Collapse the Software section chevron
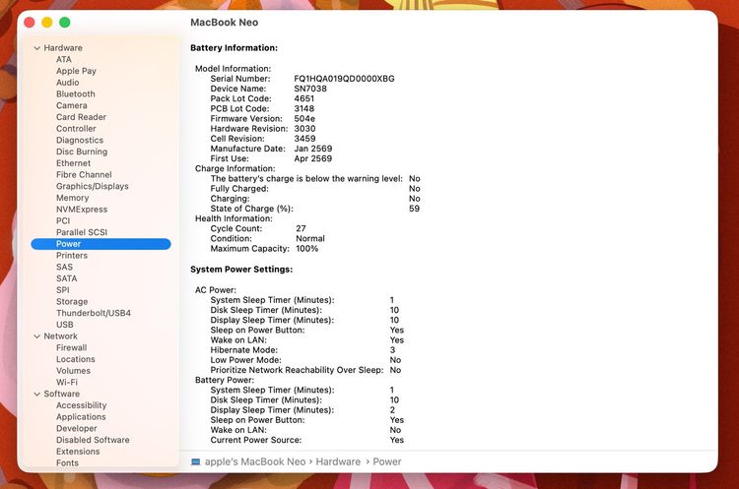Image resolution: width=739 pixels, height=489 pixels. 36,394
